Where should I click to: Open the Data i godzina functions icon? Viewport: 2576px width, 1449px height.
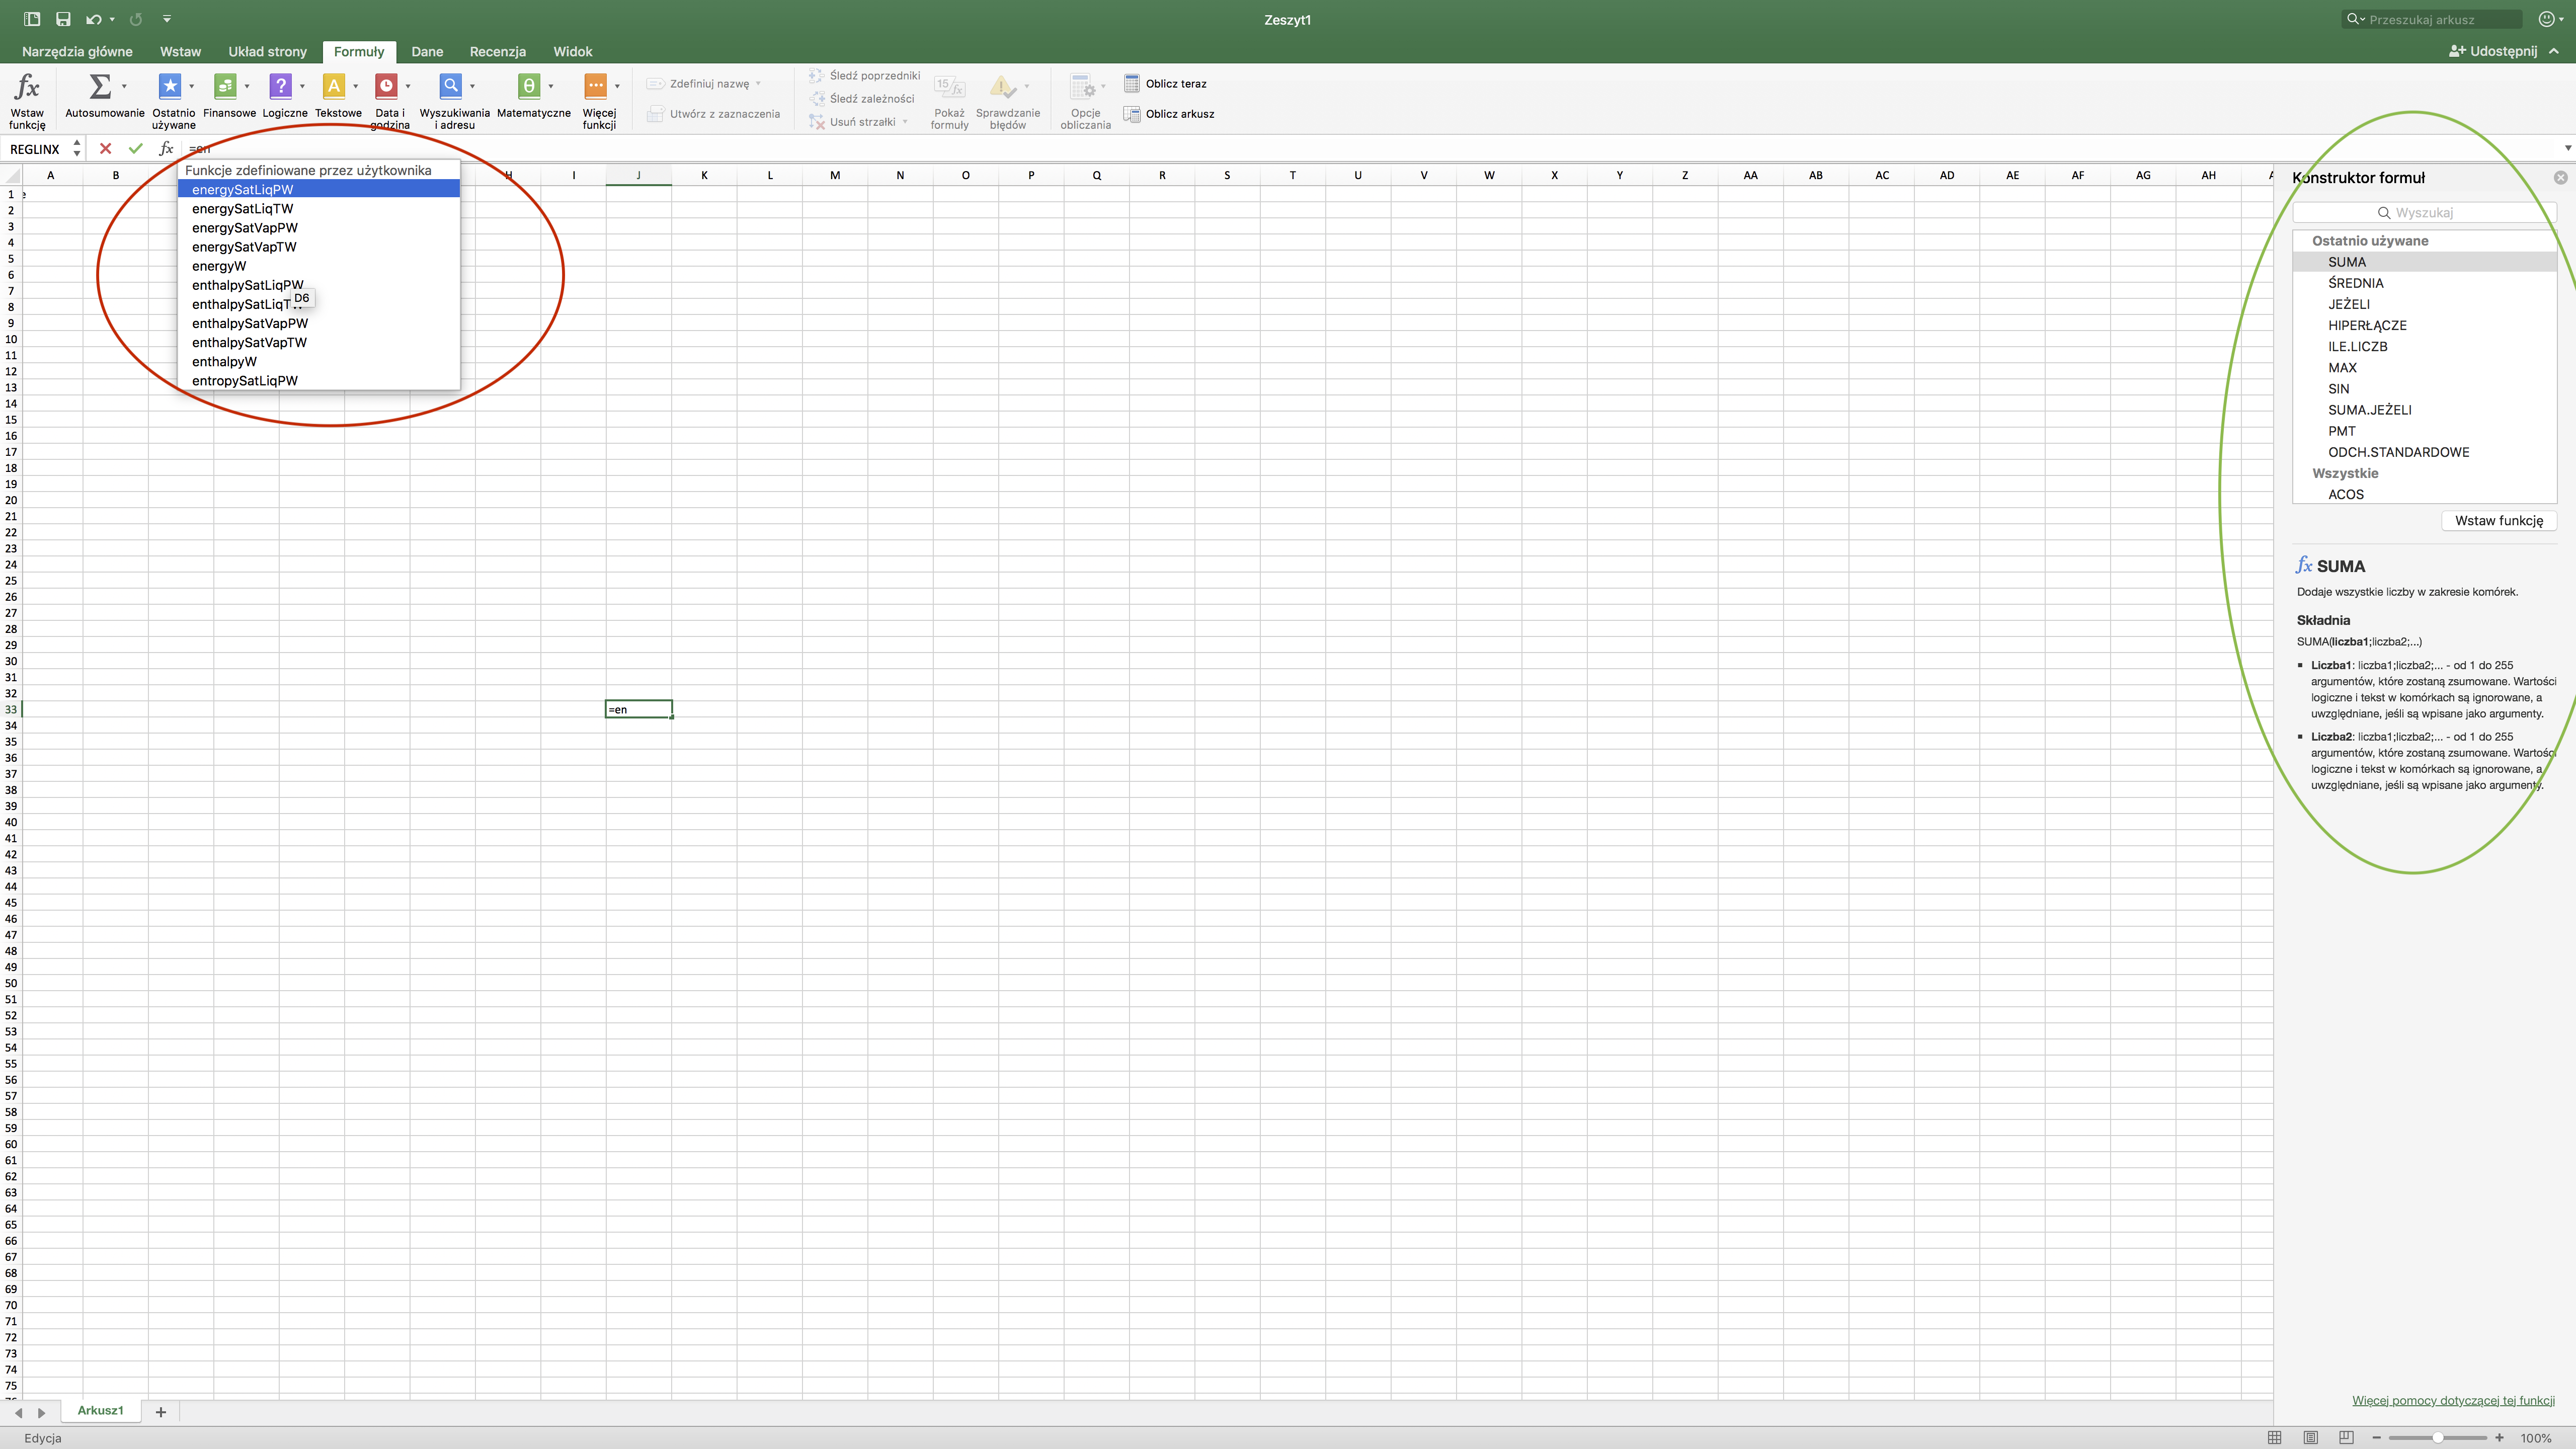(386, 87)
